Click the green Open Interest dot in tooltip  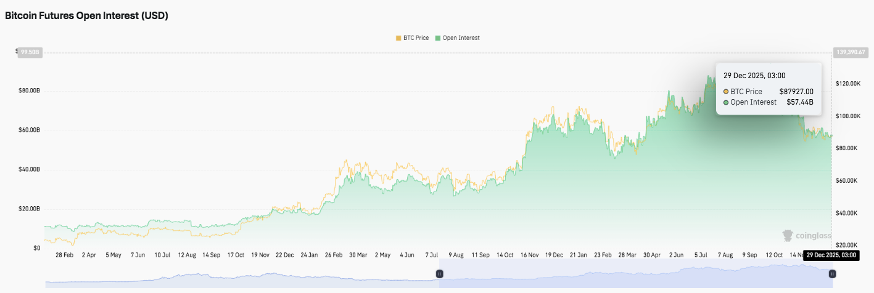(x=727, y=102)
